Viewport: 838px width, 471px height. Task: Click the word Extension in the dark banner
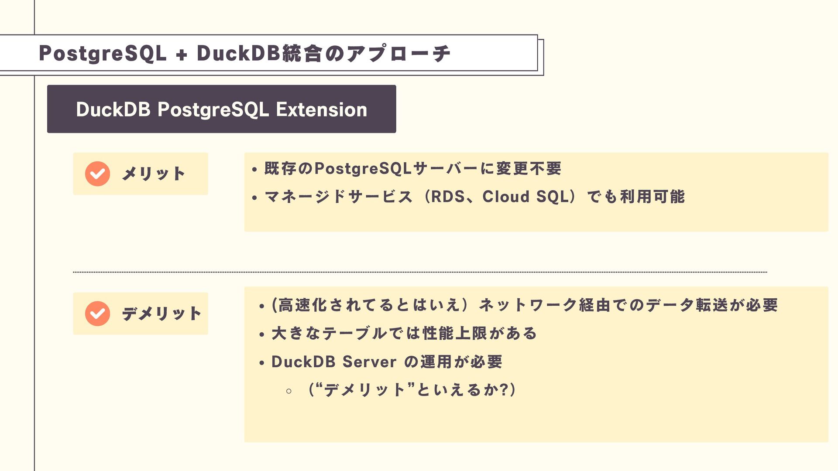coord(321,109)
